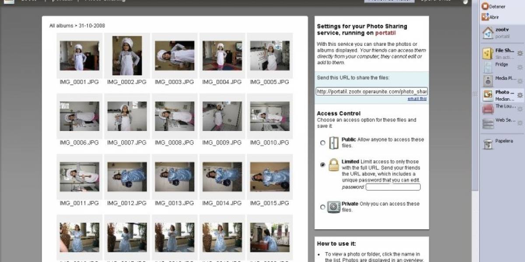This screenshot has width=525, height=262.
Task: Open the IMG_0002.JPG thumbnail
Action: point(127,56)
